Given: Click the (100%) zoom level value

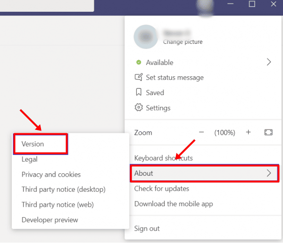Looking at the screenshot, I should pyautogui.click(x=225, y=133).
